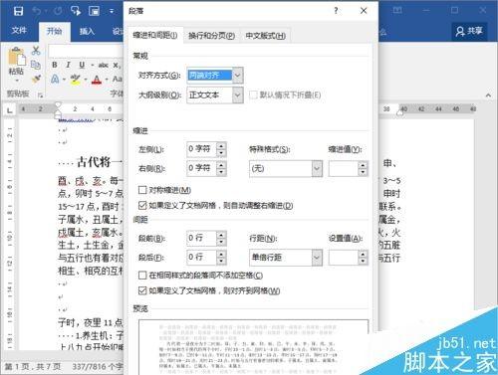
Task: Toggle Underline formatting
Action: (x=82, y=65)
